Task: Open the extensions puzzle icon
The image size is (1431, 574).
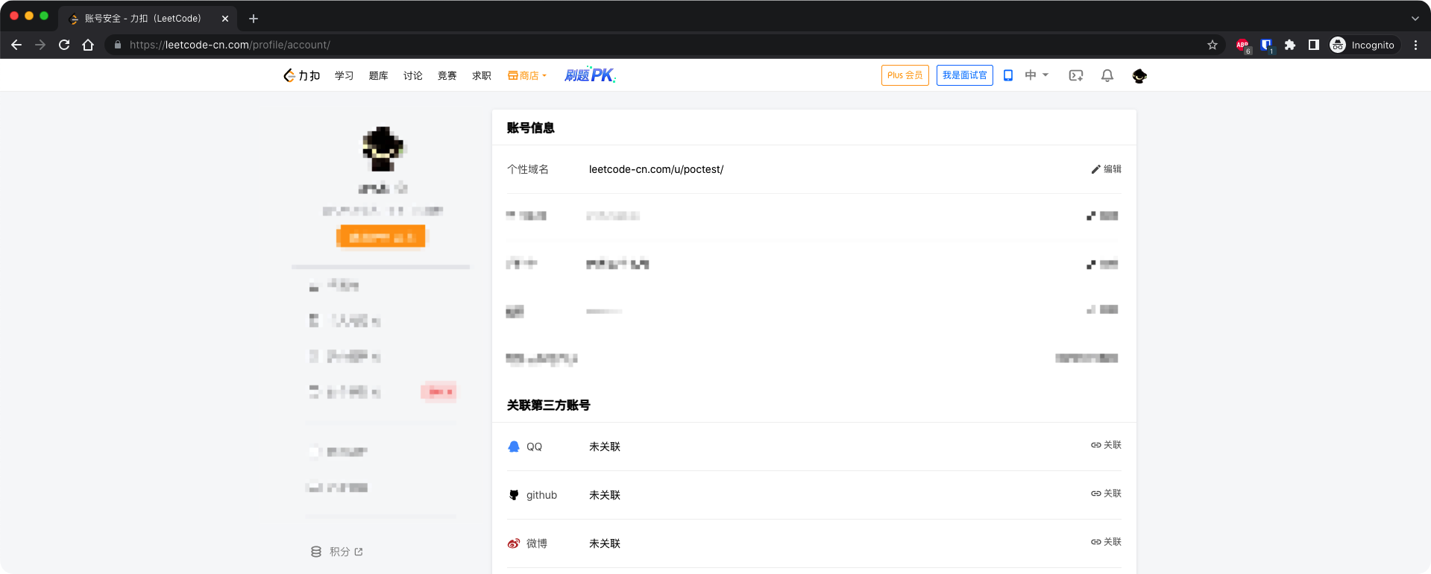Action: pos(1290,45)
